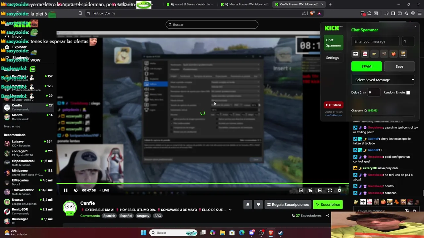Pause the live stream video
The width and height of the screenshot is (424, 238).
coord(66,190)
